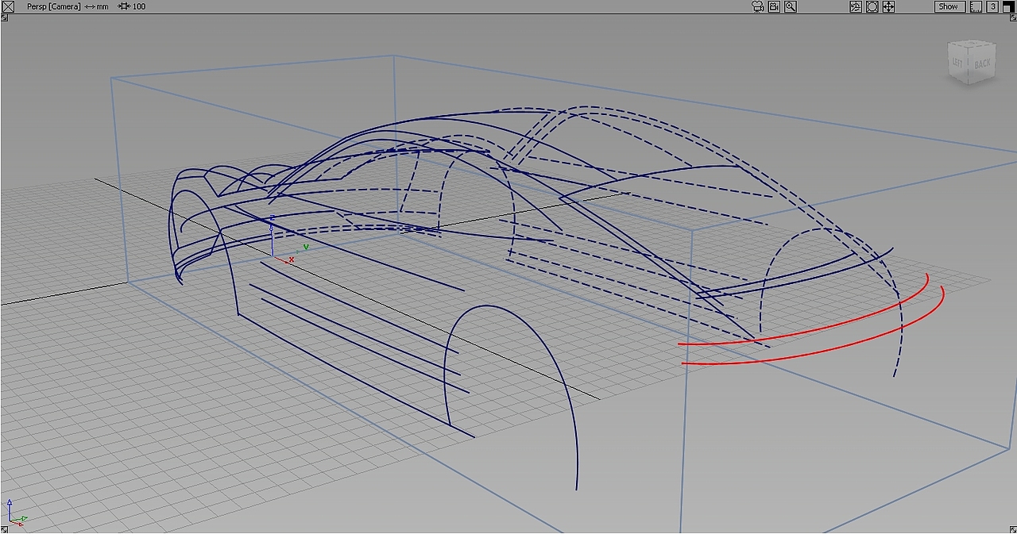Viewport: 1017px width, 534px height.
Task: Click the viewport menu icon at top left
Action: [x=7, y=6]
